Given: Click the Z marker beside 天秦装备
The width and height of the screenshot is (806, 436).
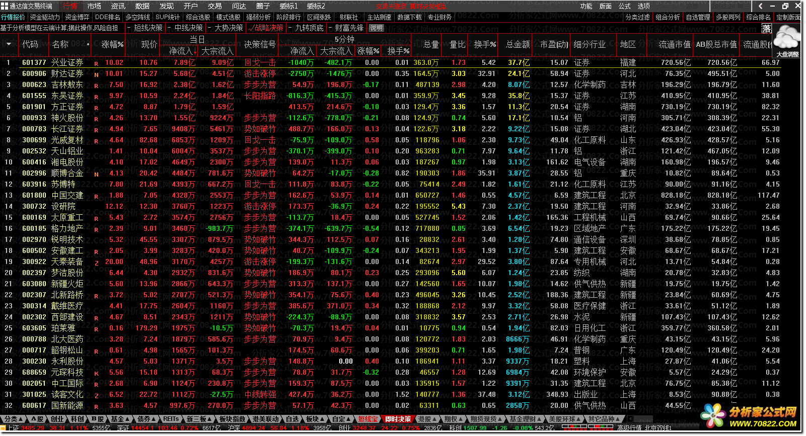Looking at the screenshot, I should [x=96, y=263].
